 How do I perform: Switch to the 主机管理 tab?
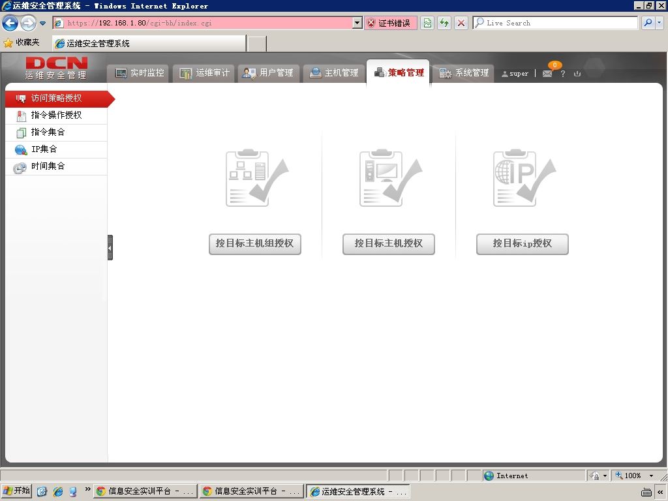tap(333, 73)
